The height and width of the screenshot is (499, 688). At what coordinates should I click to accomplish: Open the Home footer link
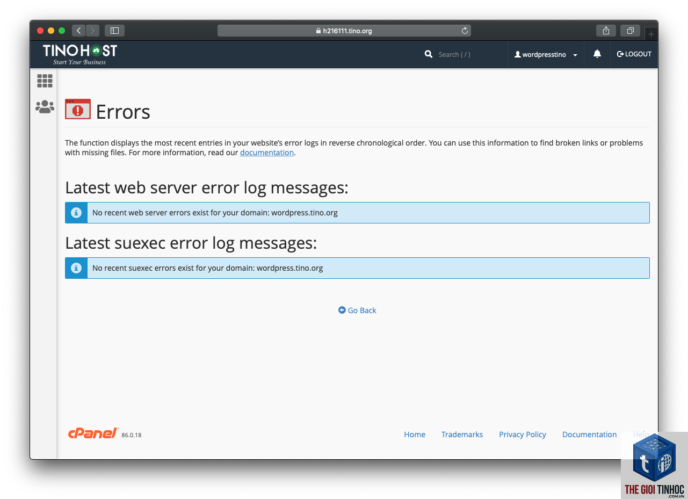point(415,435)
